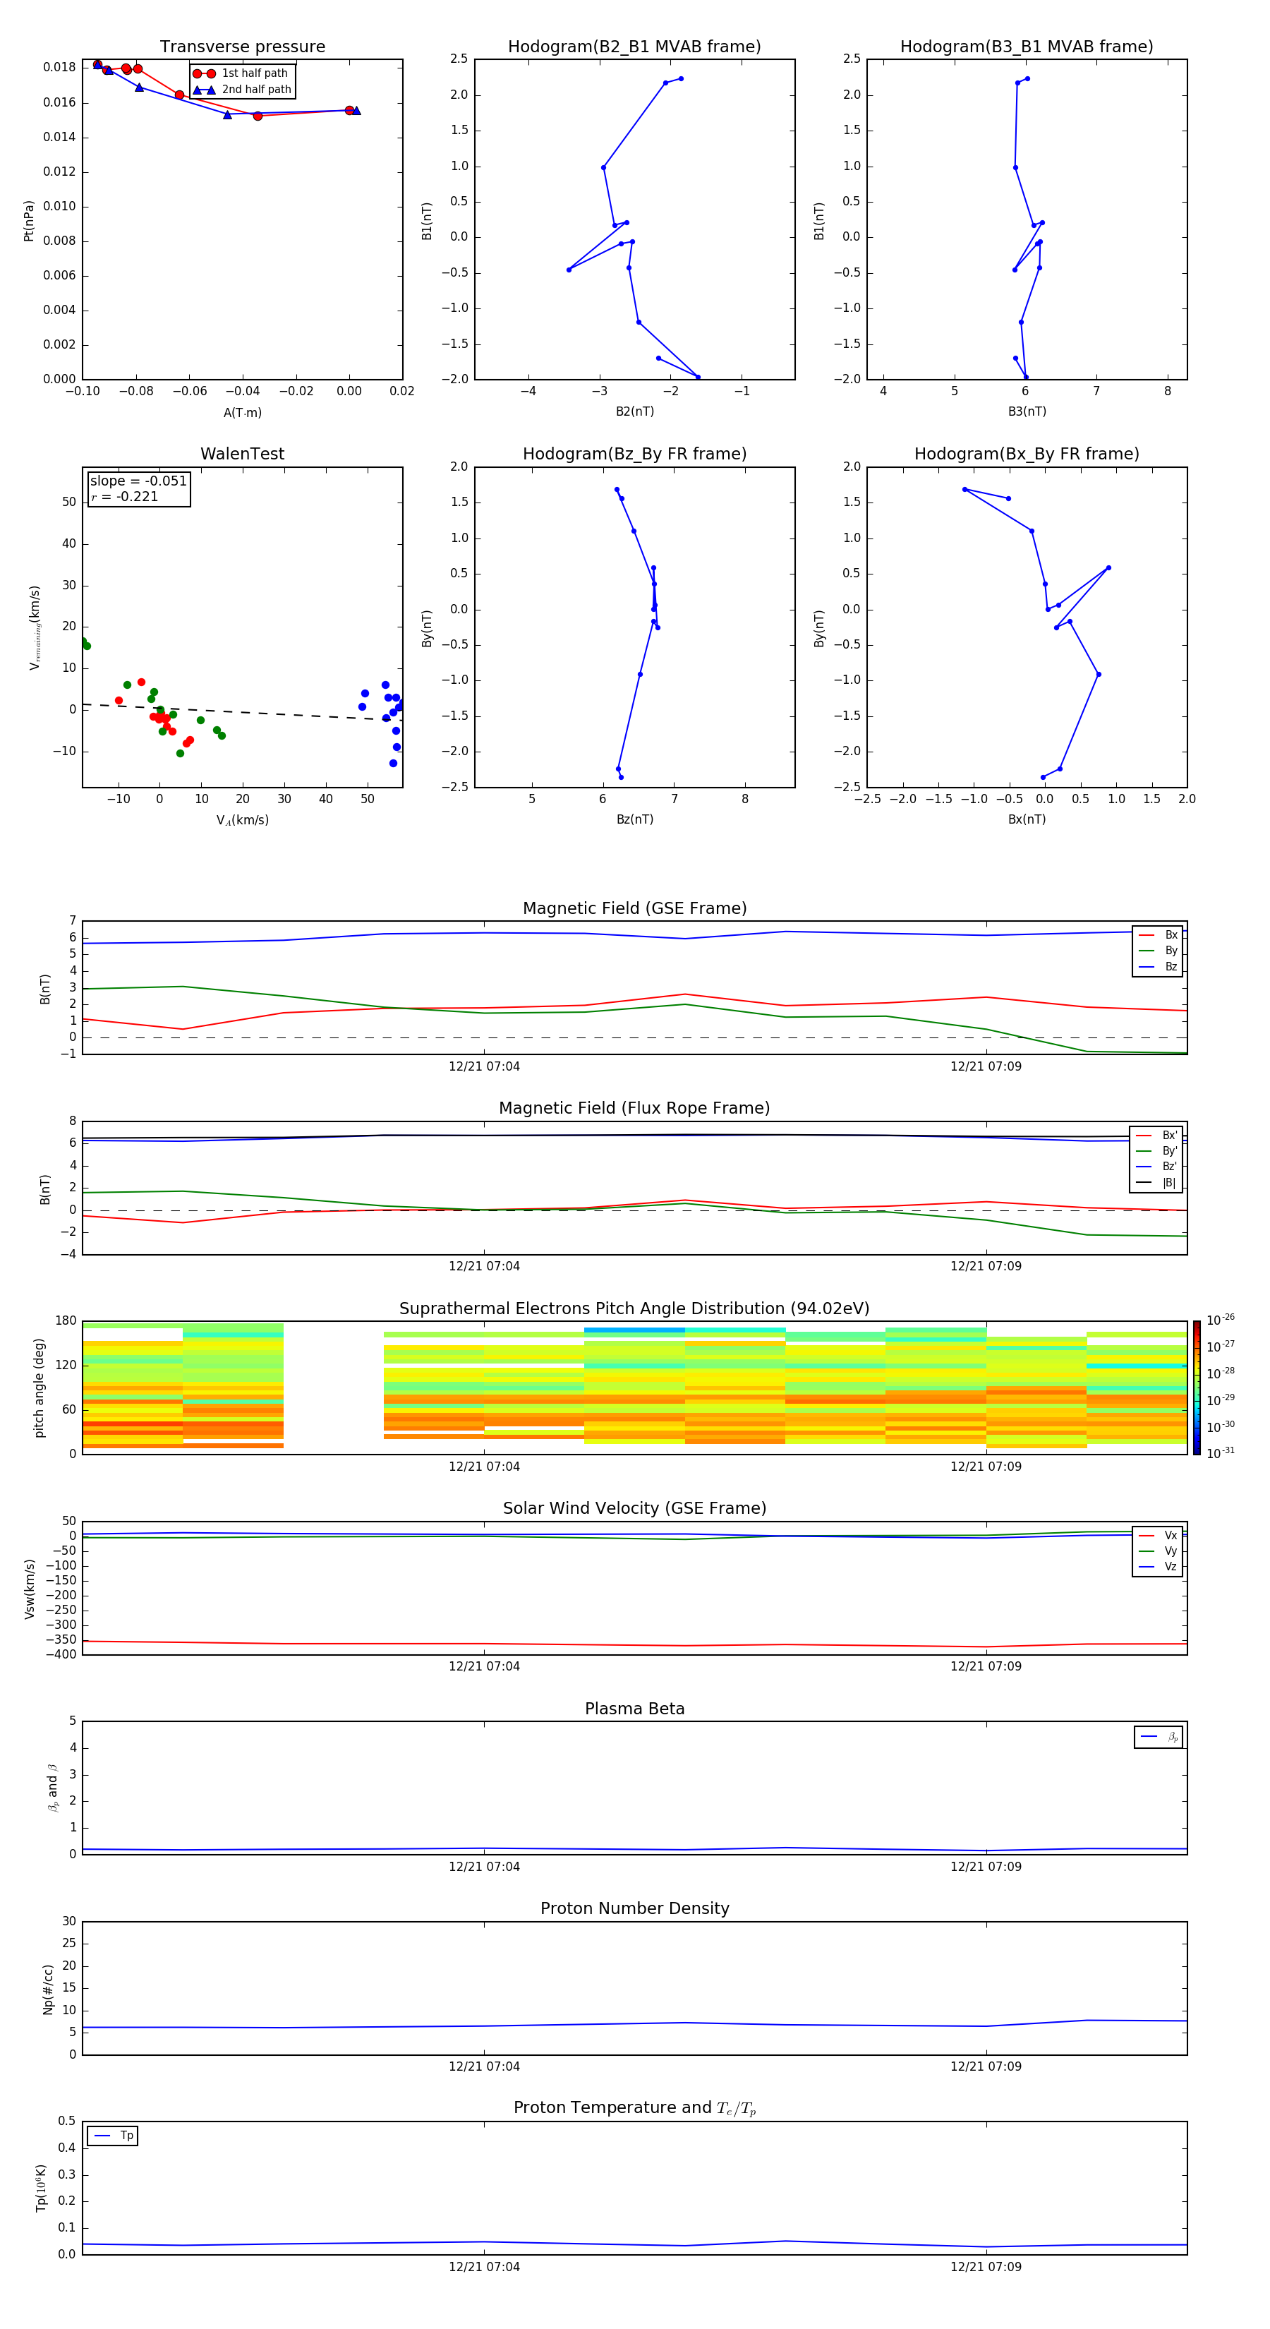Select the 'Vz' legend entry
Screen dimensions: 1270x2329
point(1158,1567)
